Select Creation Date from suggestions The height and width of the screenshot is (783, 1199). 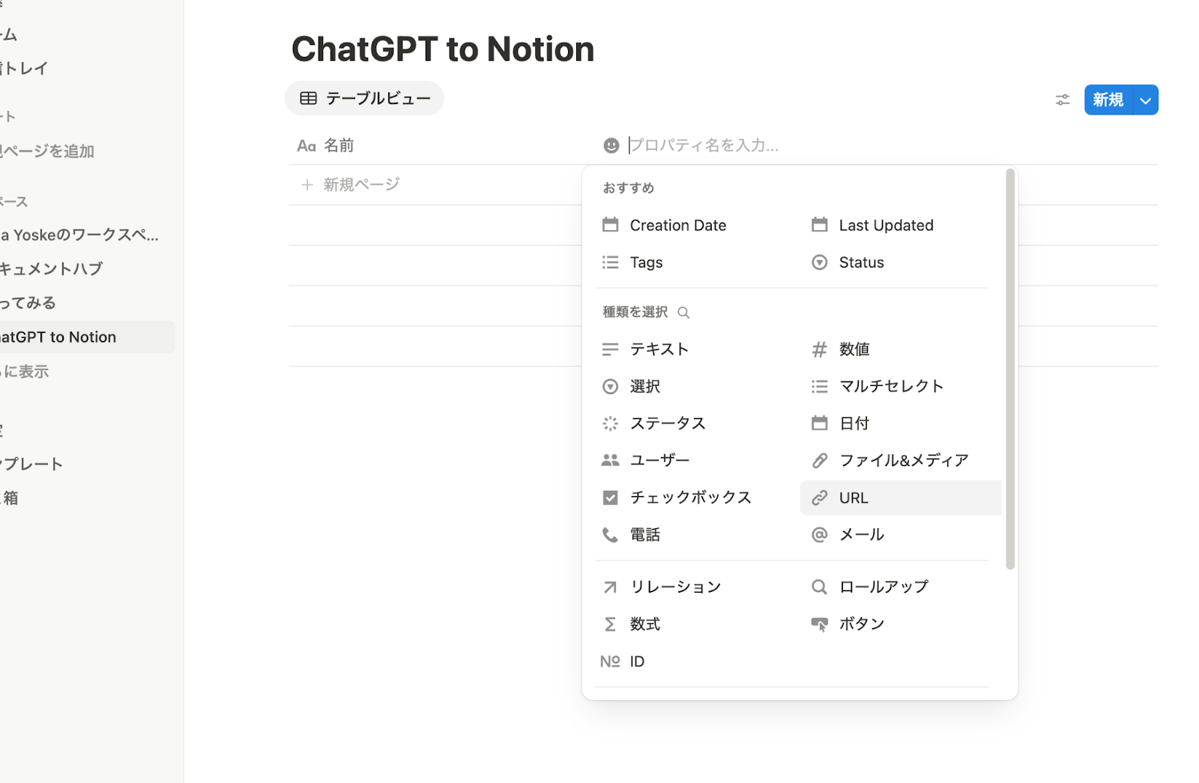tap(677, 225)
